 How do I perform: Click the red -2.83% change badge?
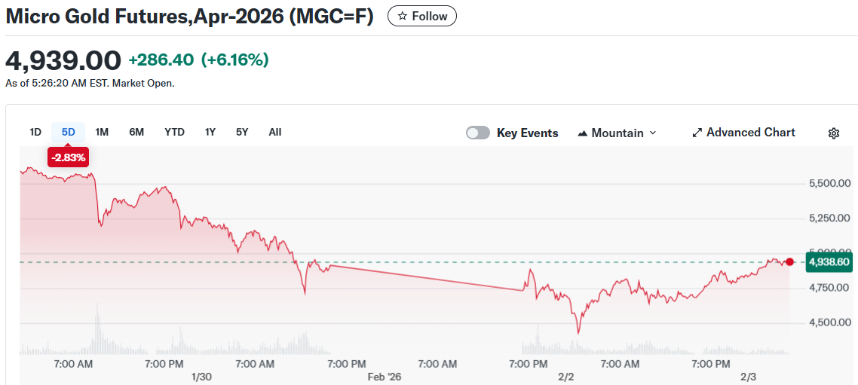click(x=69, y=157)
